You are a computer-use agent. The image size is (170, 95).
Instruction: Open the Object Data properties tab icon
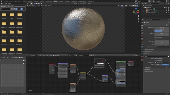(142, 54)
